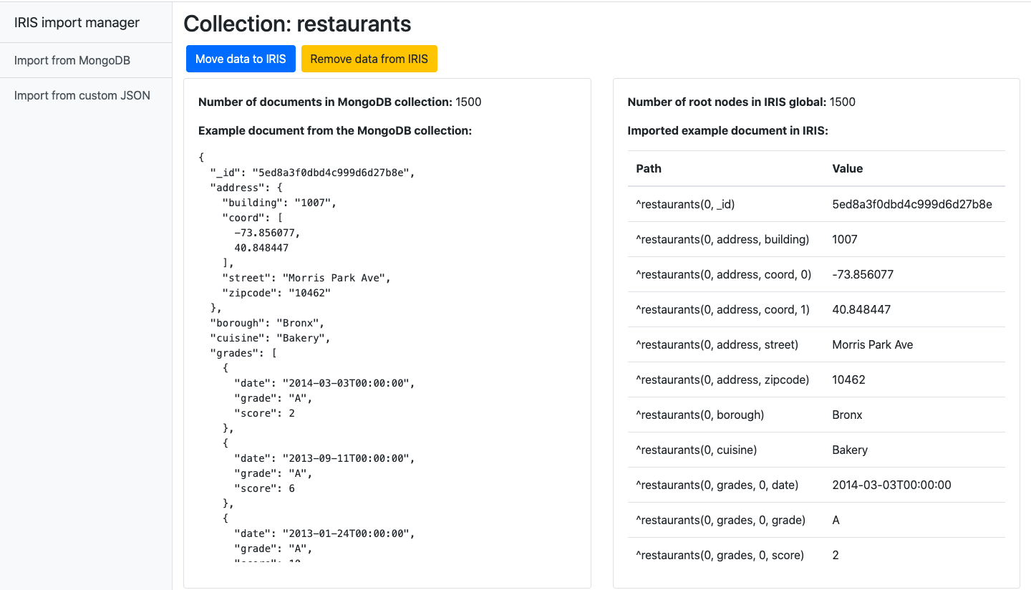Click the Move data to IRIS button
The image size is (1031, 590).
[241, 59]
